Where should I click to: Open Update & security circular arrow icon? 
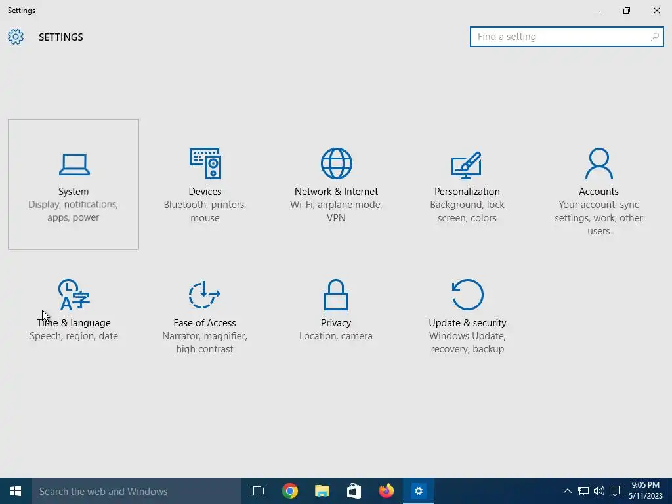467,295
